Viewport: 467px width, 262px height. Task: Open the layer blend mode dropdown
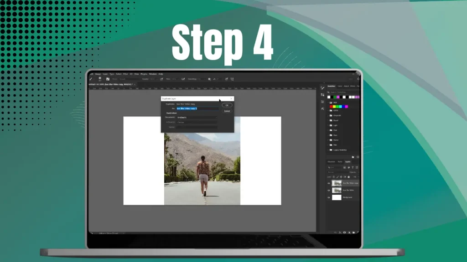(337, 172)
